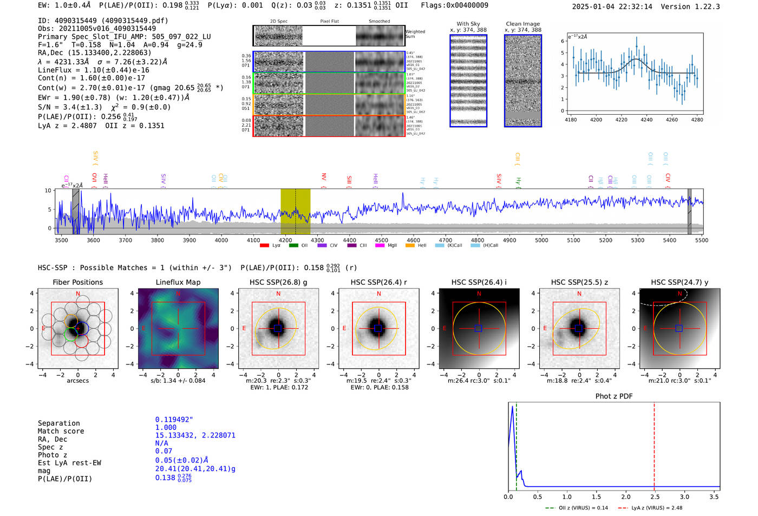Viewport: 758px width, 516px height.
Task: Click the red N marker in Fiber Positions
Action: point(78,294)
